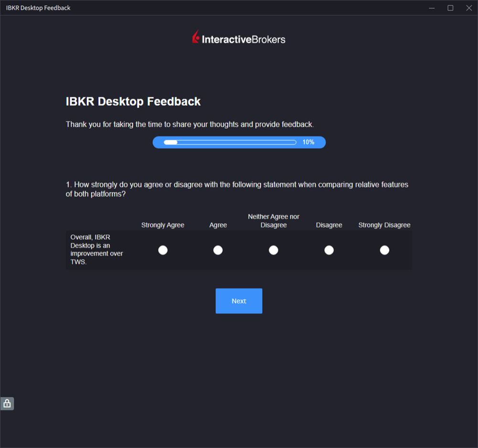
Task: Click the 'Neither Agree nor Disagree' column header
Action: coord(274,220)
